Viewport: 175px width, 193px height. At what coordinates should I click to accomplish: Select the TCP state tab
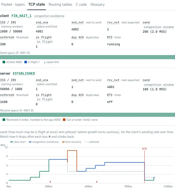point(37,4)
